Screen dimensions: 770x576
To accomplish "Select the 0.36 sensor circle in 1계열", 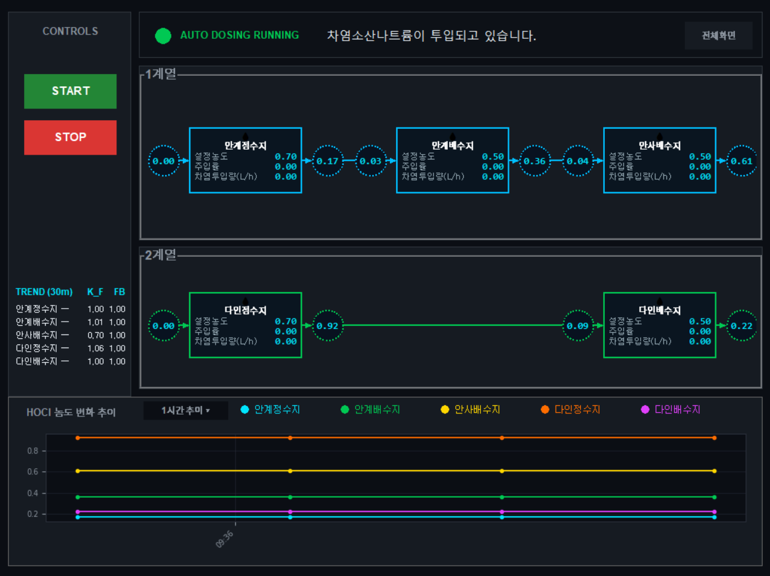I will [535, 161].
